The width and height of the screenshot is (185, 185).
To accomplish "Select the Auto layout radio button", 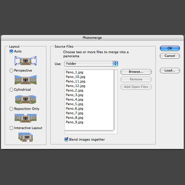I will click(11, 51).
